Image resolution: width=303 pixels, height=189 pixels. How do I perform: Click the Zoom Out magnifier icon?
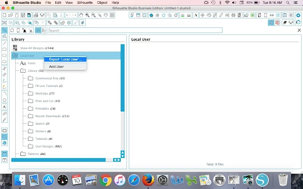point(94,15)
